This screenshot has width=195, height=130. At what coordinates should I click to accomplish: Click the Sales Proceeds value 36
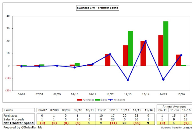(x=136, y=119)
